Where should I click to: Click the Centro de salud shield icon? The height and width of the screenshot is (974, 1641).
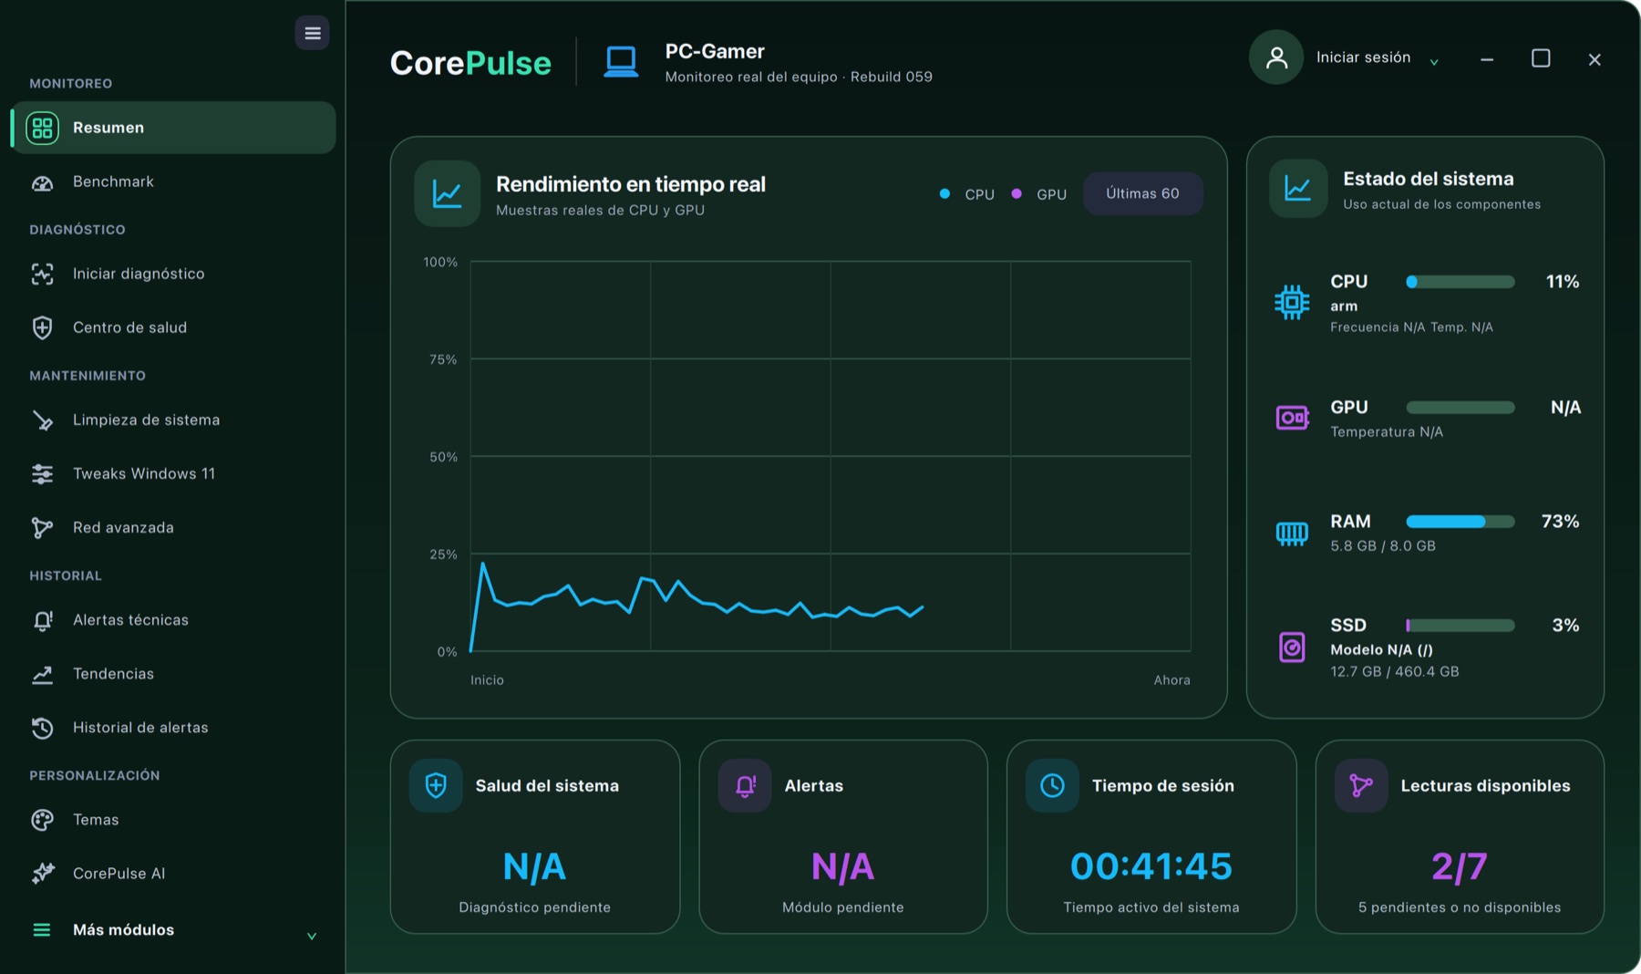click(x=43, y=327)
